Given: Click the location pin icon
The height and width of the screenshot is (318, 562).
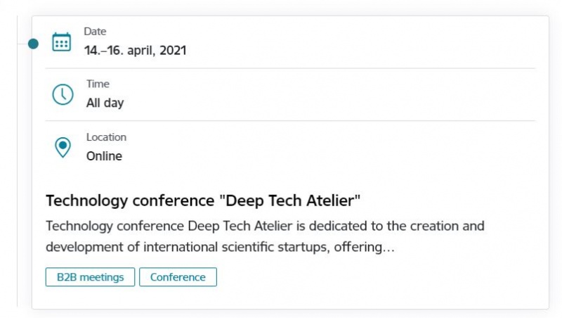Looking at the screenshot, I should [63, 147].
